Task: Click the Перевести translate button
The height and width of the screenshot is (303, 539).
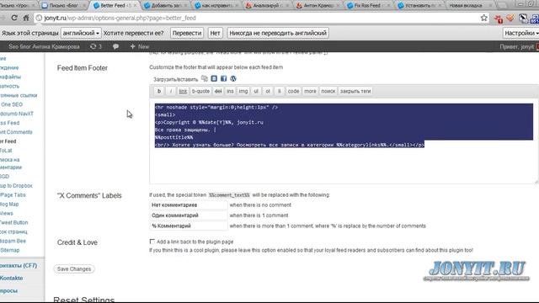Action: point(187,33)
